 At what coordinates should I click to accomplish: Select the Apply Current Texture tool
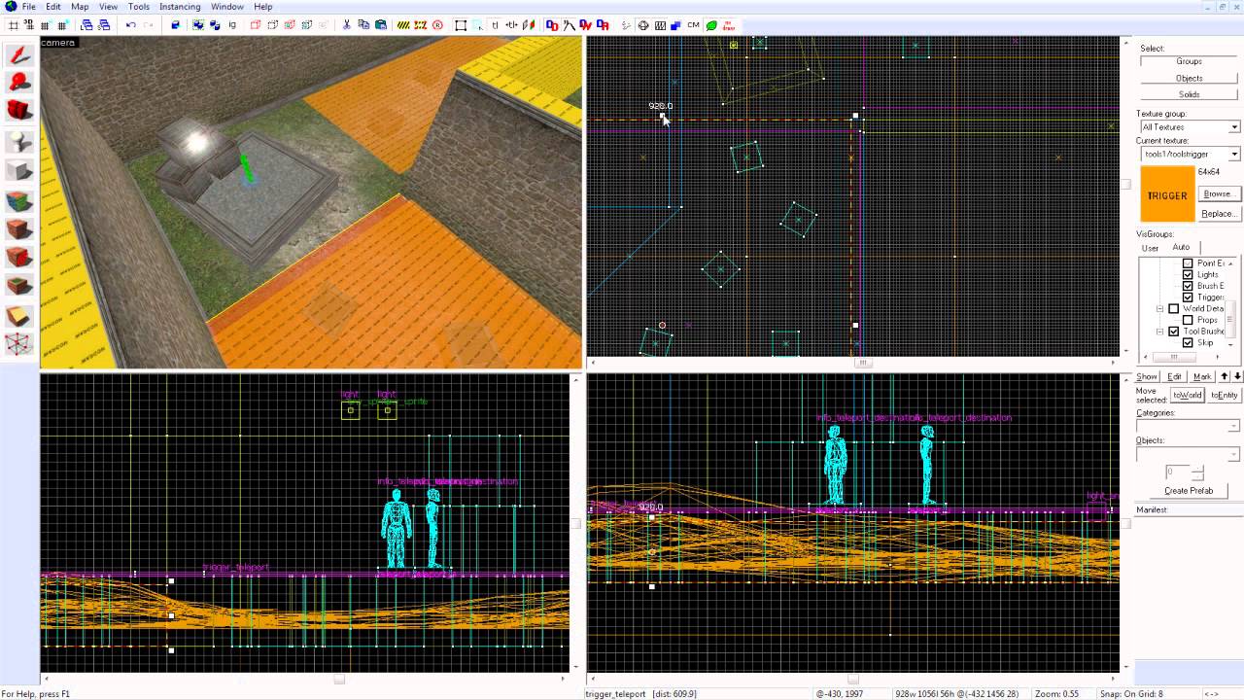coord(19,229)
